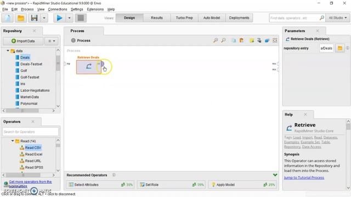
Task: Open the Extensions menu
Action: tap(95, 9)
